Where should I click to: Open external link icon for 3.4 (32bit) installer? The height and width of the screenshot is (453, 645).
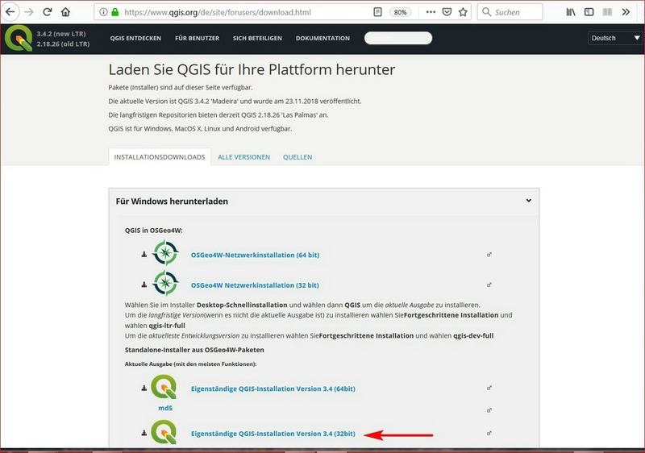[x=489, y=433]
